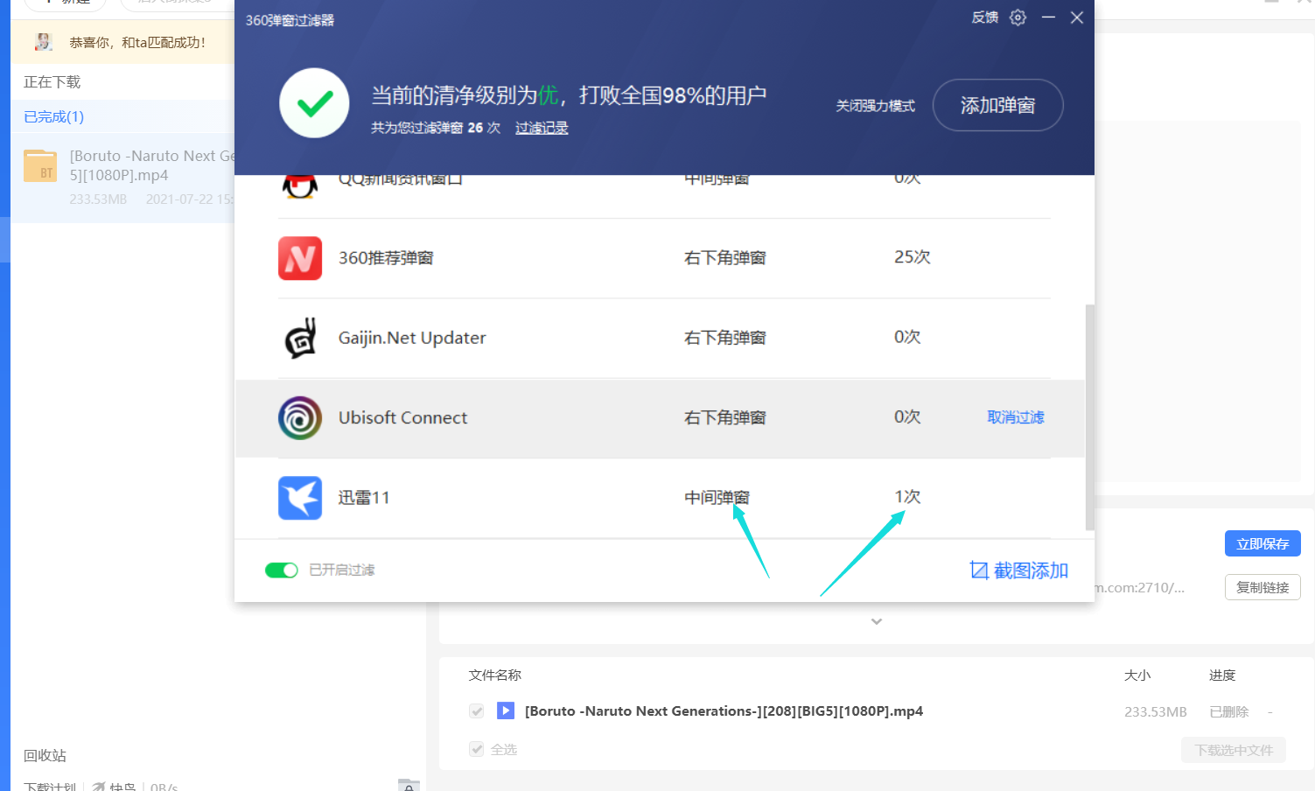
Task: Open 已完成(1) tab in Xunlei
Action: click(x=53, y=117)
